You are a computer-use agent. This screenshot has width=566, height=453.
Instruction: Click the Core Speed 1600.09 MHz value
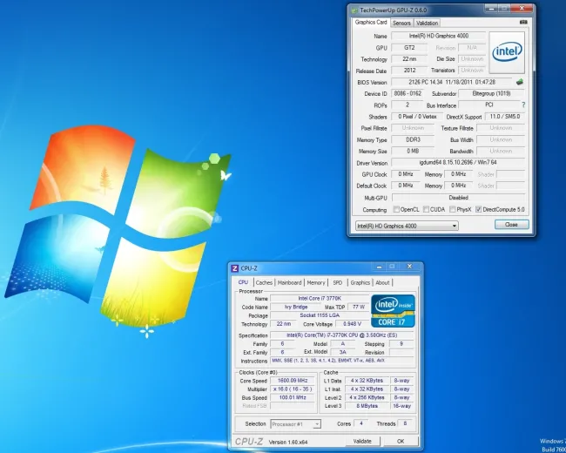293,381
